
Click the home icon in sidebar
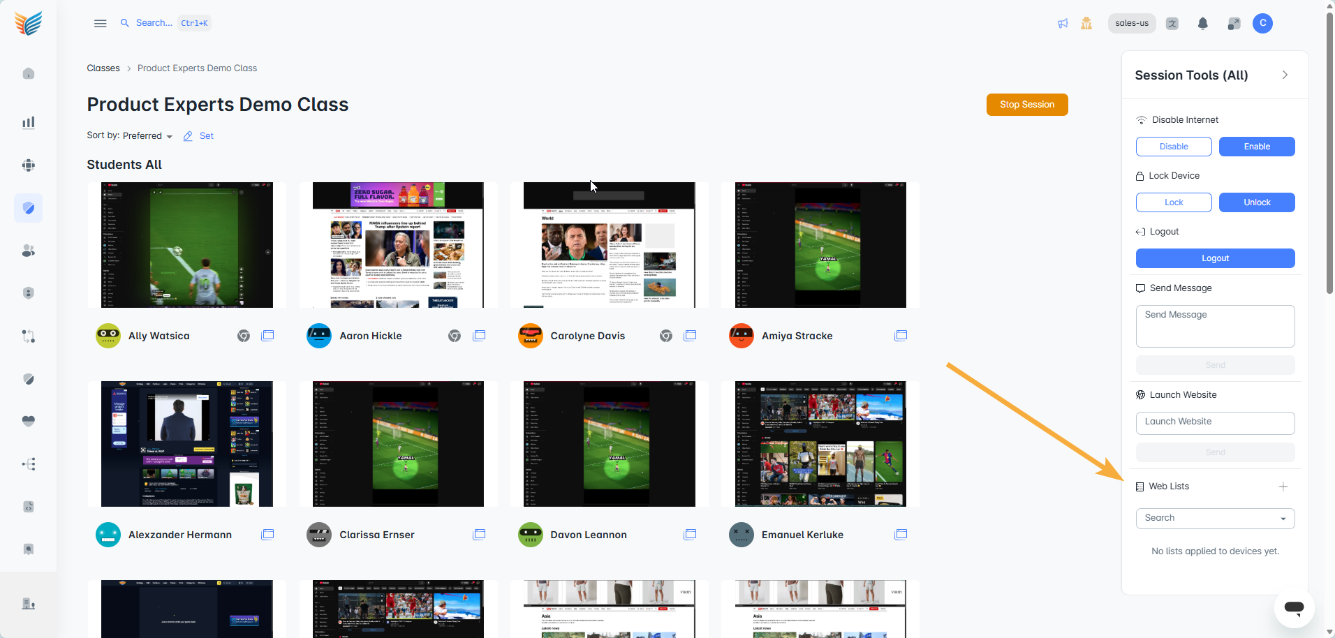29,73
